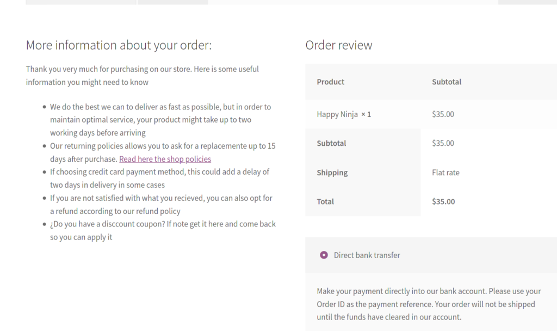Screen dimensions: 557x331
Task: Click the × 1 quantity next to Happy Ninja
Action: [366, 114]
